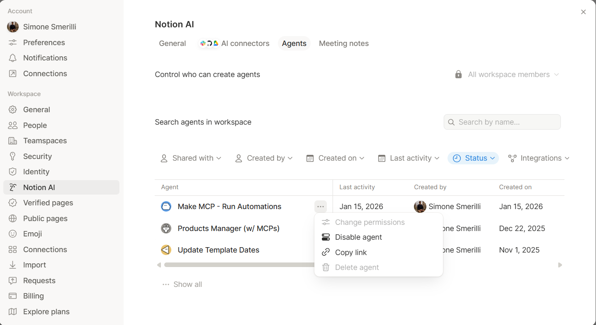Expand the Created by filter
The width and height of the screenshot is (596, 325).
click(x=264, y=158)
